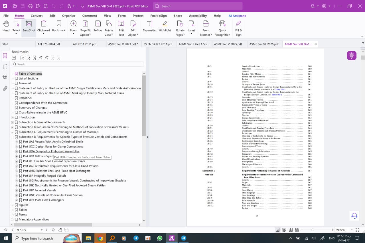Expand Subsection A General Requirements
The image size is (365, 243).
click(x=12, y=122)
